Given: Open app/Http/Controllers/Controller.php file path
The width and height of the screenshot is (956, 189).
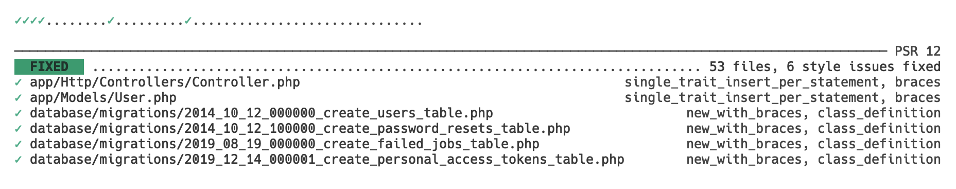Looking at the screenshot, I should pos(165,82).
